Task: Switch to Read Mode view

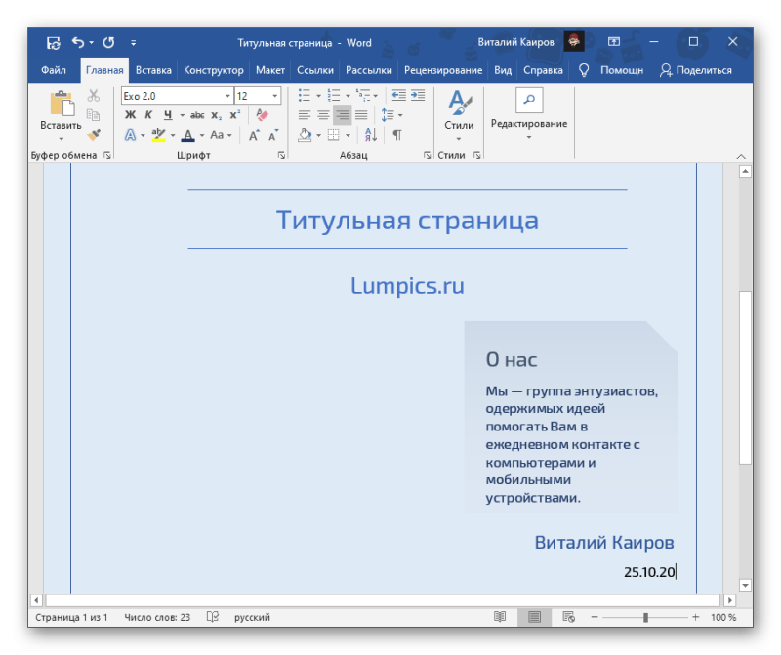Action: (x=500, y=617)
